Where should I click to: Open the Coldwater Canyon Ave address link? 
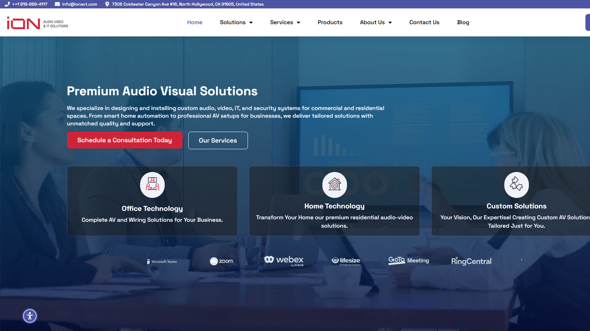pyautogui.click(x=188, y=4)
